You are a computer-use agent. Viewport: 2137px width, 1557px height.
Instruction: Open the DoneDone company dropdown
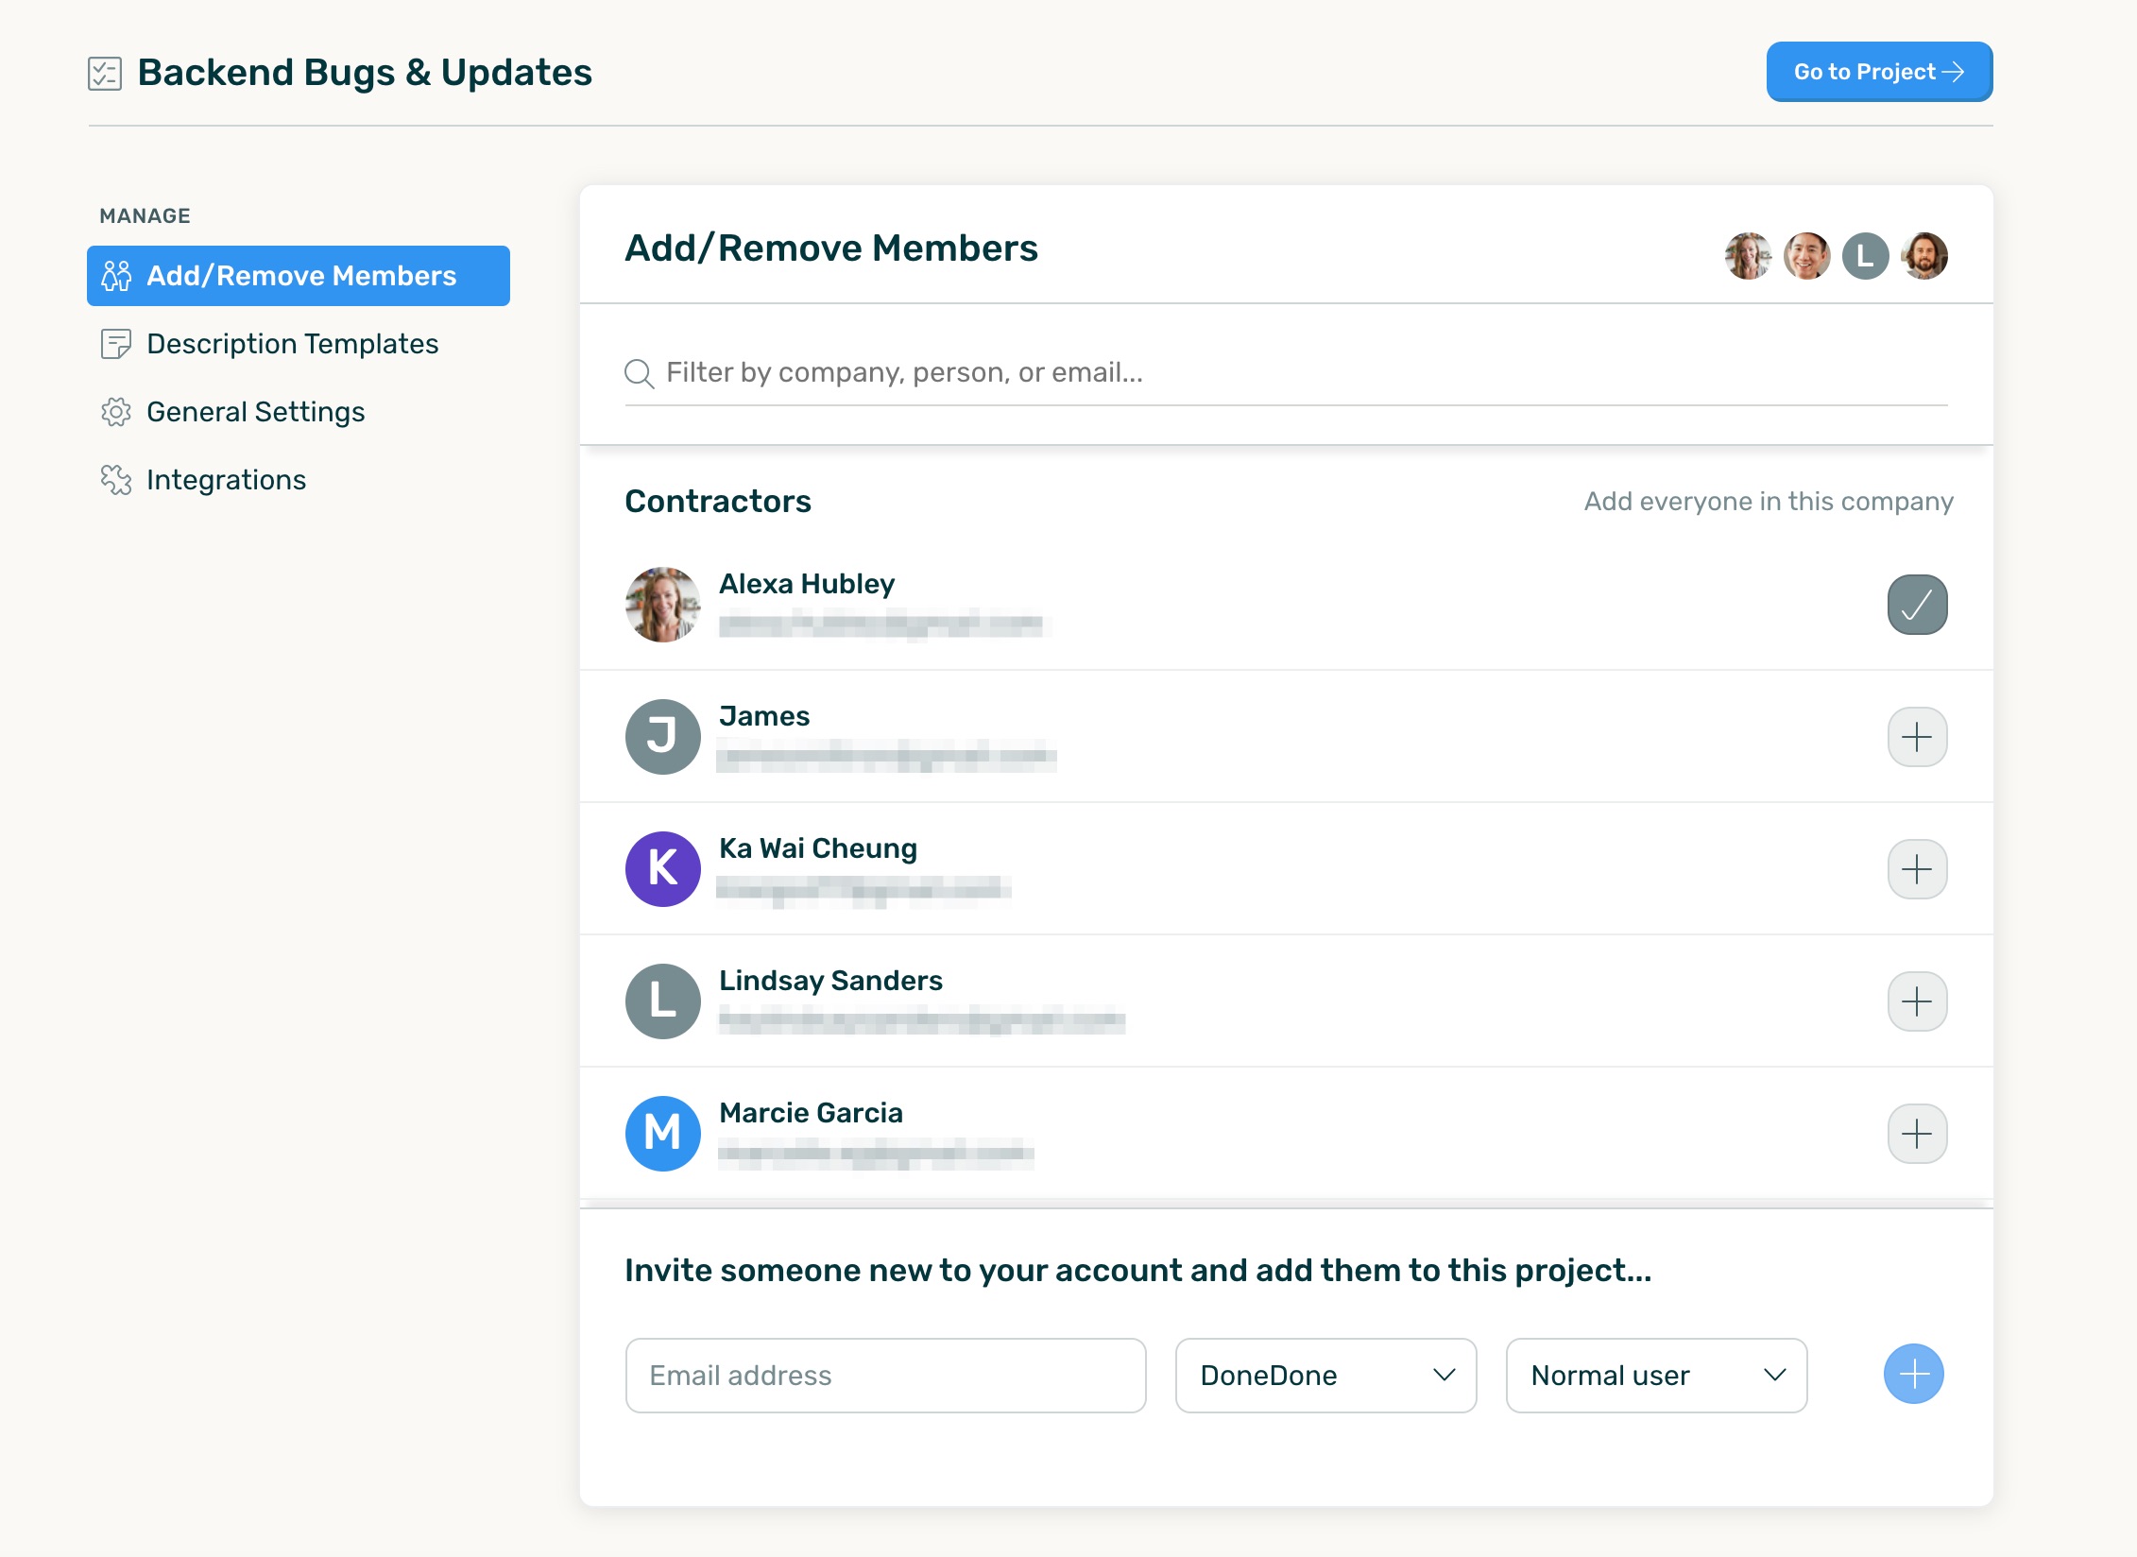1325,1376
